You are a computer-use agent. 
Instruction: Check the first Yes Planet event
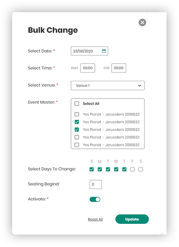77,114
